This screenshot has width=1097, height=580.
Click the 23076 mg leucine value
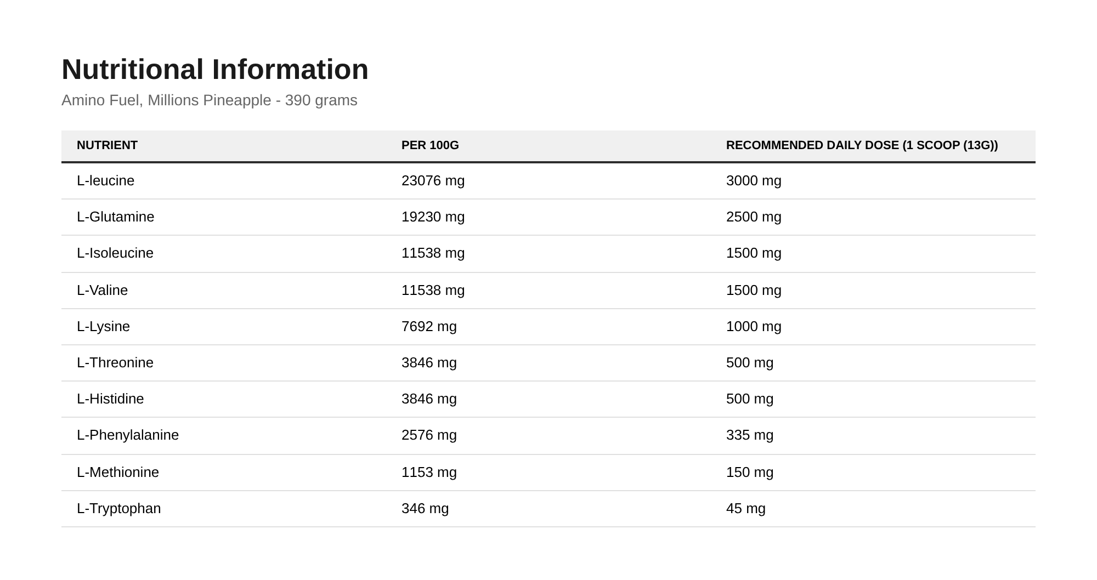tap(433, 180)
